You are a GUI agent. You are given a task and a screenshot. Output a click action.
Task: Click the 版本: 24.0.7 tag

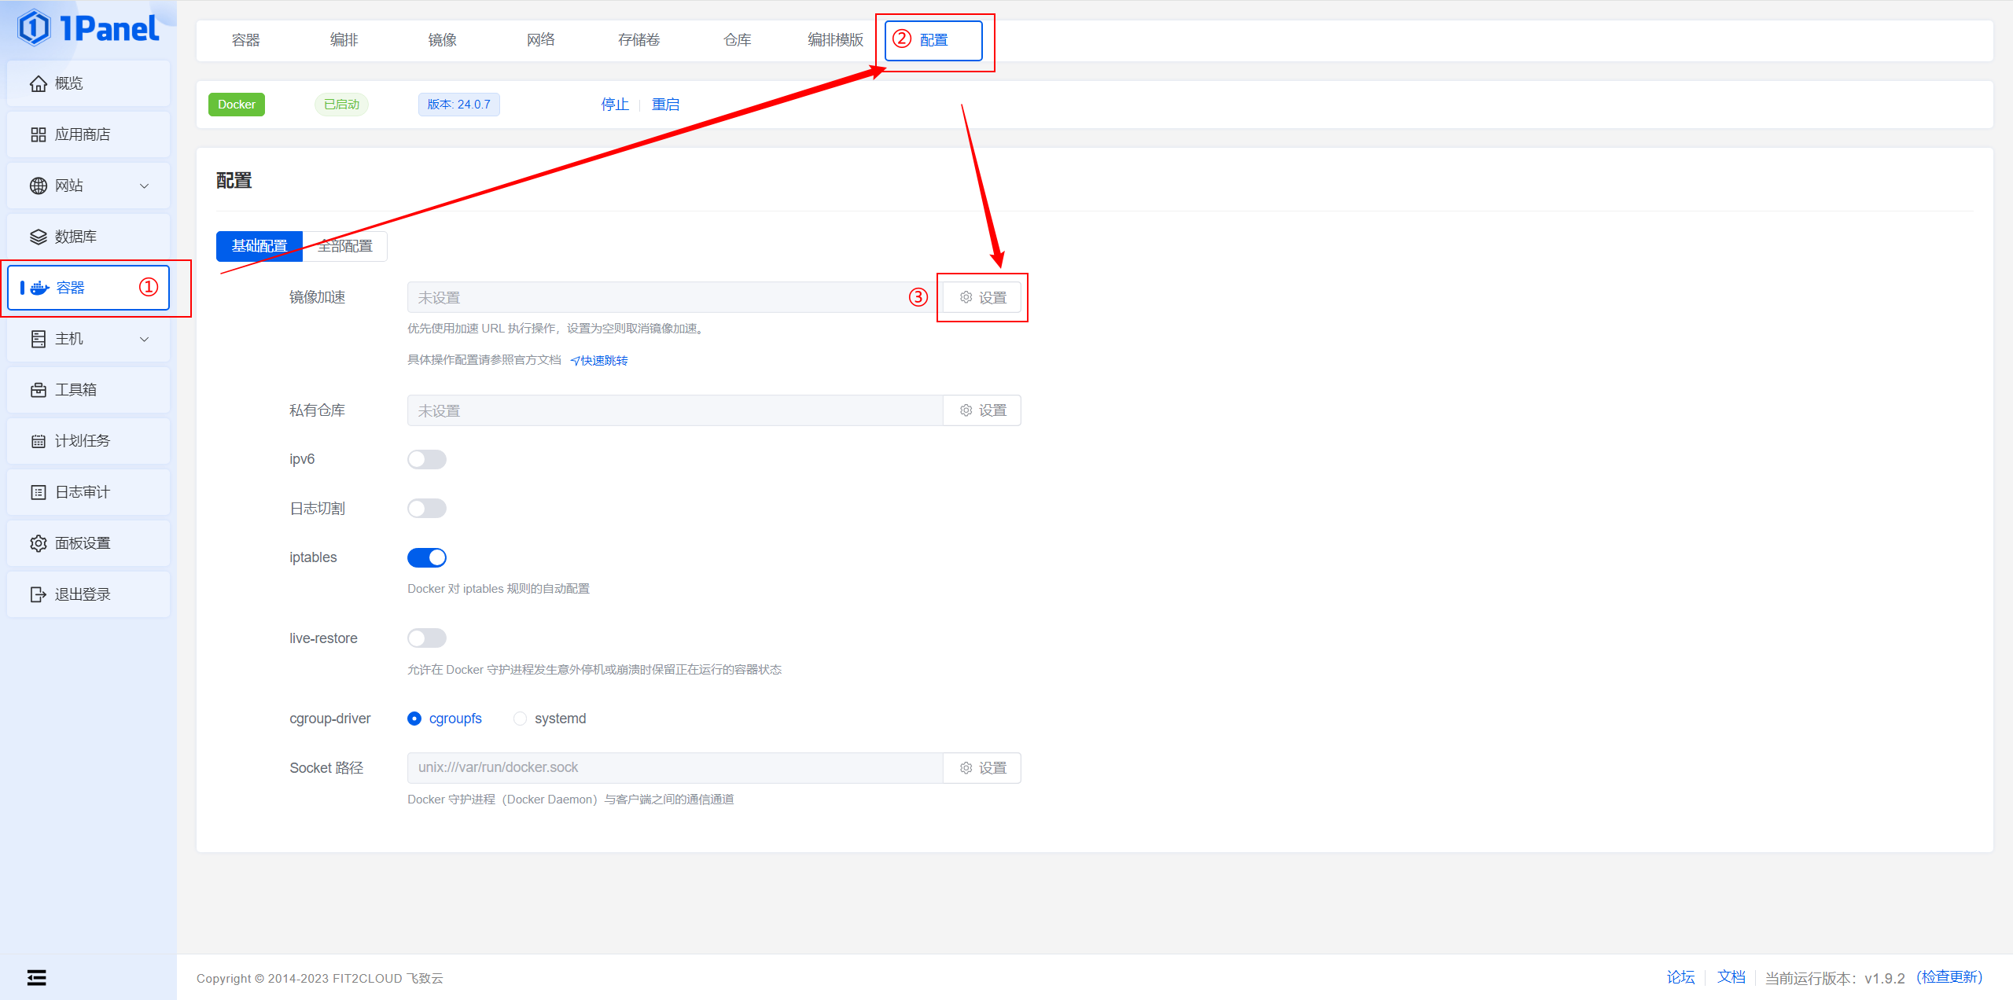point(458,105)
